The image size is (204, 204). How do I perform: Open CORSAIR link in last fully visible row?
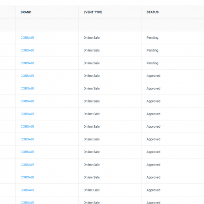(x=27, y=190)
